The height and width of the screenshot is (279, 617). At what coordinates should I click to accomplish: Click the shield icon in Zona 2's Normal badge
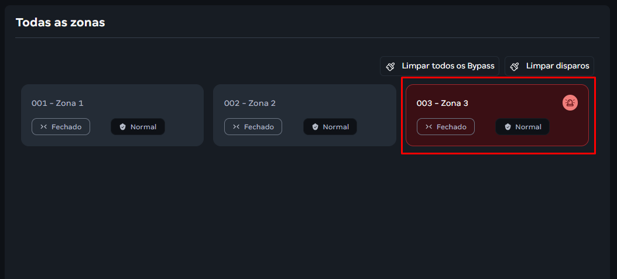pyautogui.click(x=316, y=127)
